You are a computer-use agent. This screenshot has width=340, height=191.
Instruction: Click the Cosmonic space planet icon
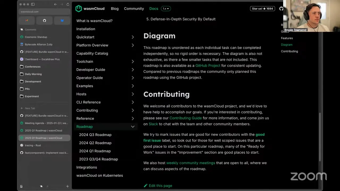[x=22, y=29]
